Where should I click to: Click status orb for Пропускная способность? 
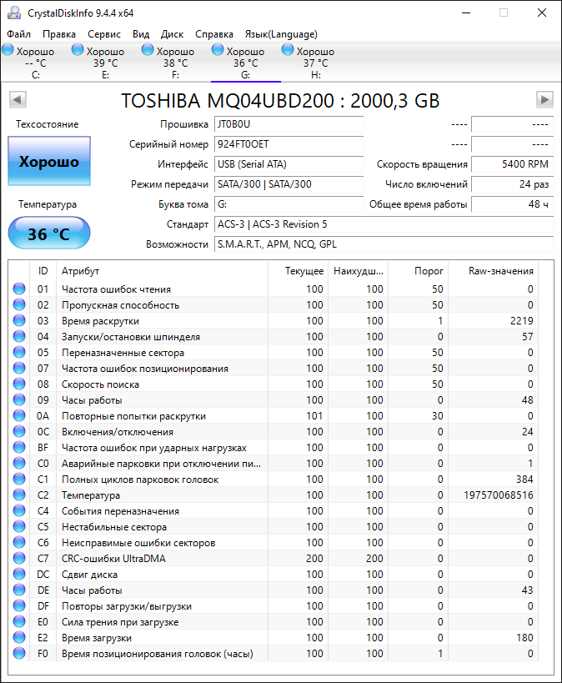pos(19,304)
